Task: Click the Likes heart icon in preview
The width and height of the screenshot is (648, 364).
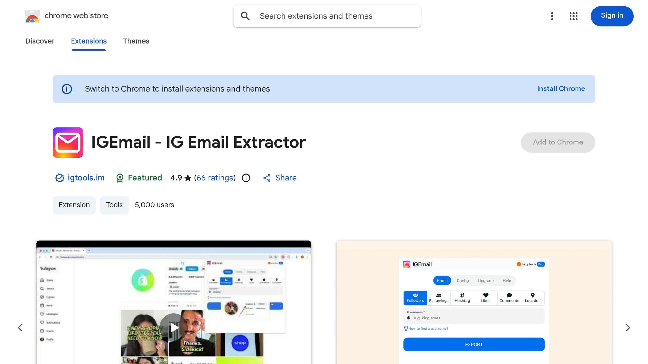Action: tap(486, 295)
